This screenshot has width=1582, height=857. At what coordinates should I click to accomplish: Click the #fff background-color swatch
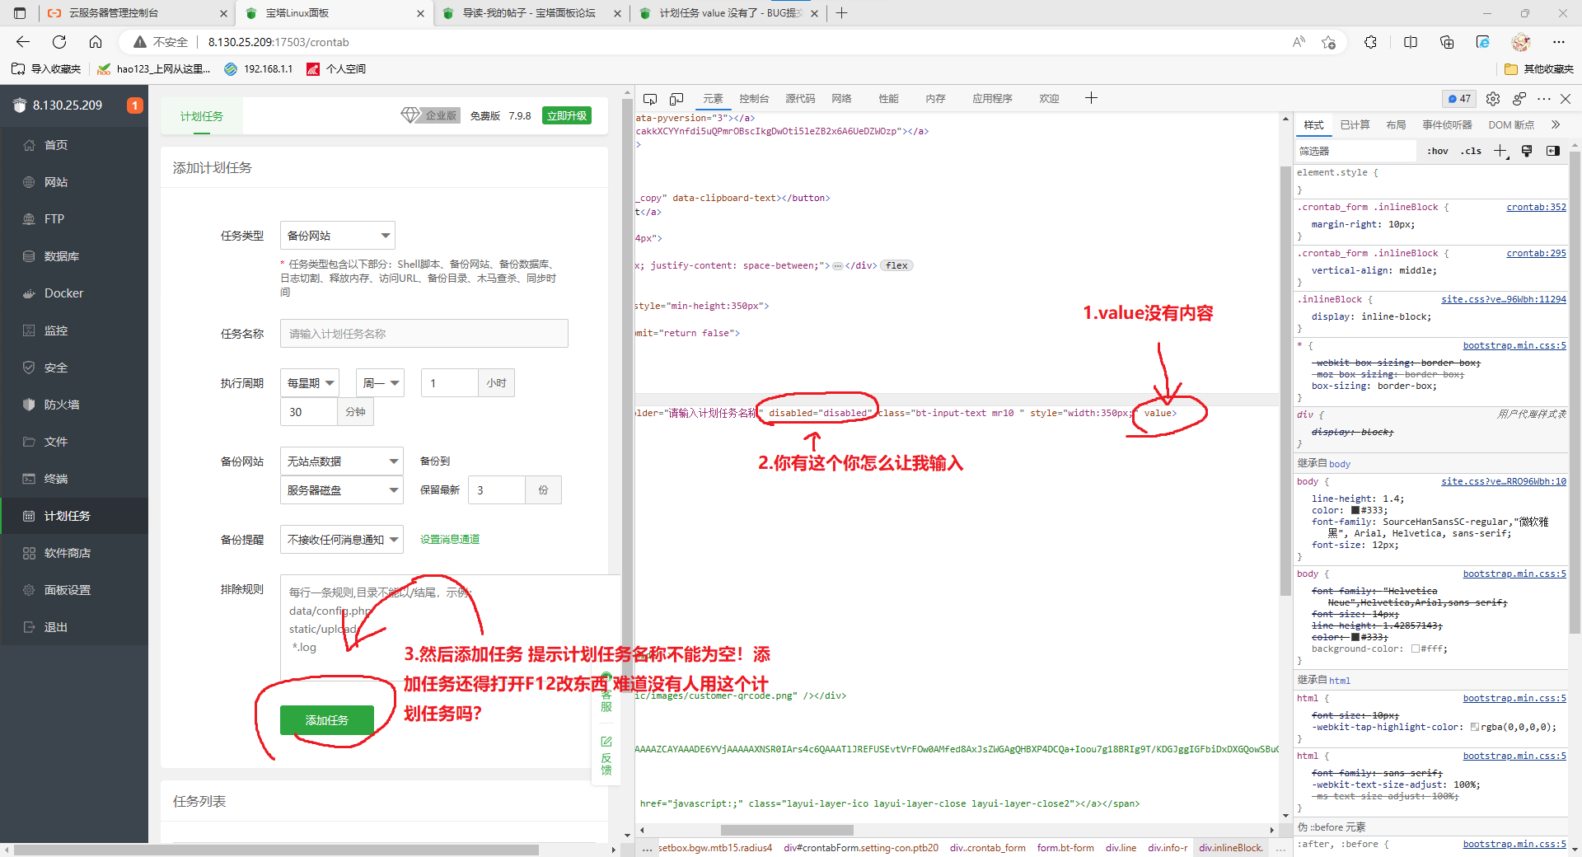coord(1416,649)
